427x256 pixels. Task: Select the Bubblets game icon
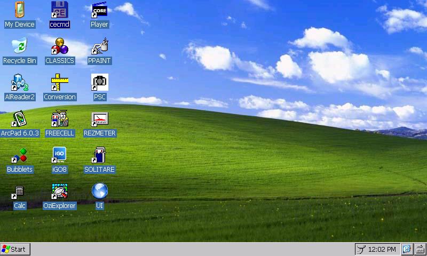[x=20, y=155]
